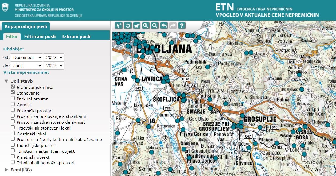This screenshot has width=336, height=176.
Task: Click the ETN Evidenca trga nepremičnin title
Action: coord(254,7)
